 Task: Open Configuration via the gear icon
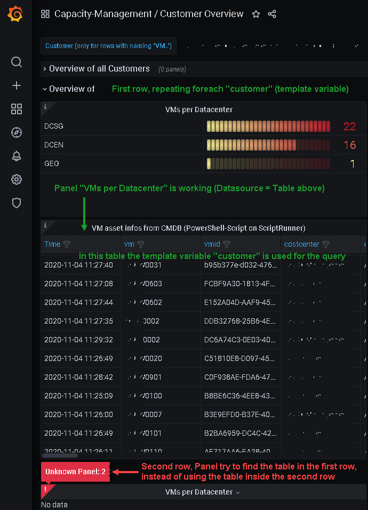tap(16, 179)
